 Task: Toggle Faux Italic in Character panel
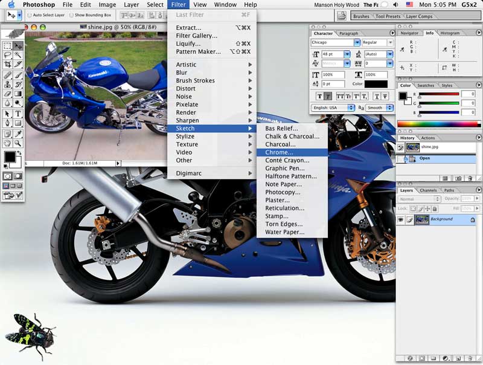(328, 97)
